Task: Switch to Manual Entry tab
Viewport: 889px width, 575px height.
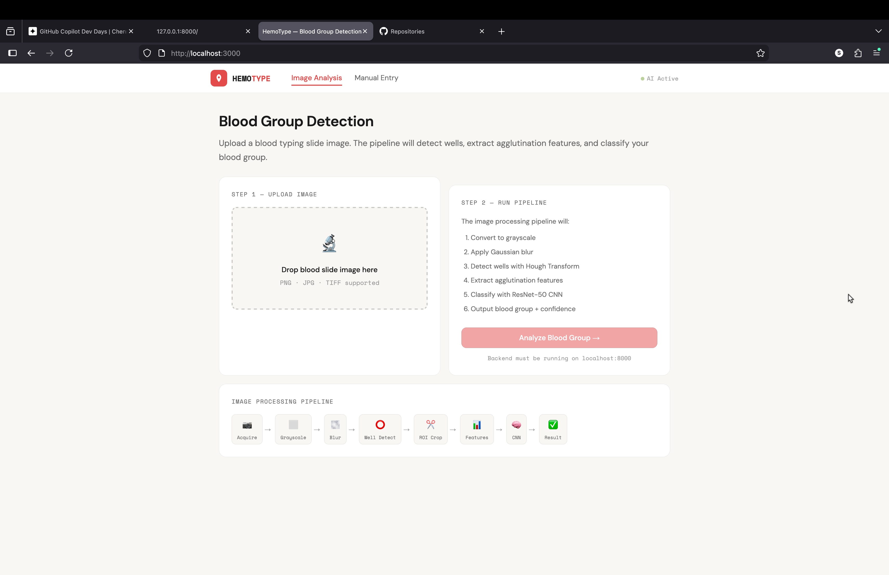Action: (x=376, y=78)
